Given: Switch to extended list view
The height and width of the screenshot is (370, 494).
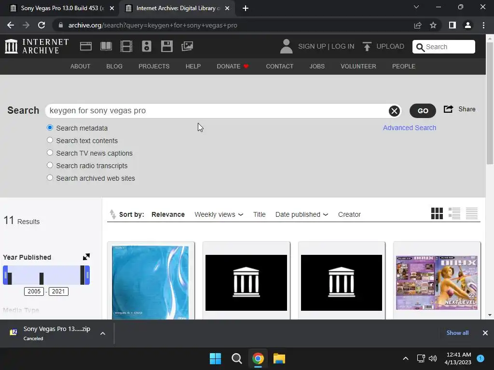Looking at the screenshot, I should pyautogui.click(x=454, y=213).
